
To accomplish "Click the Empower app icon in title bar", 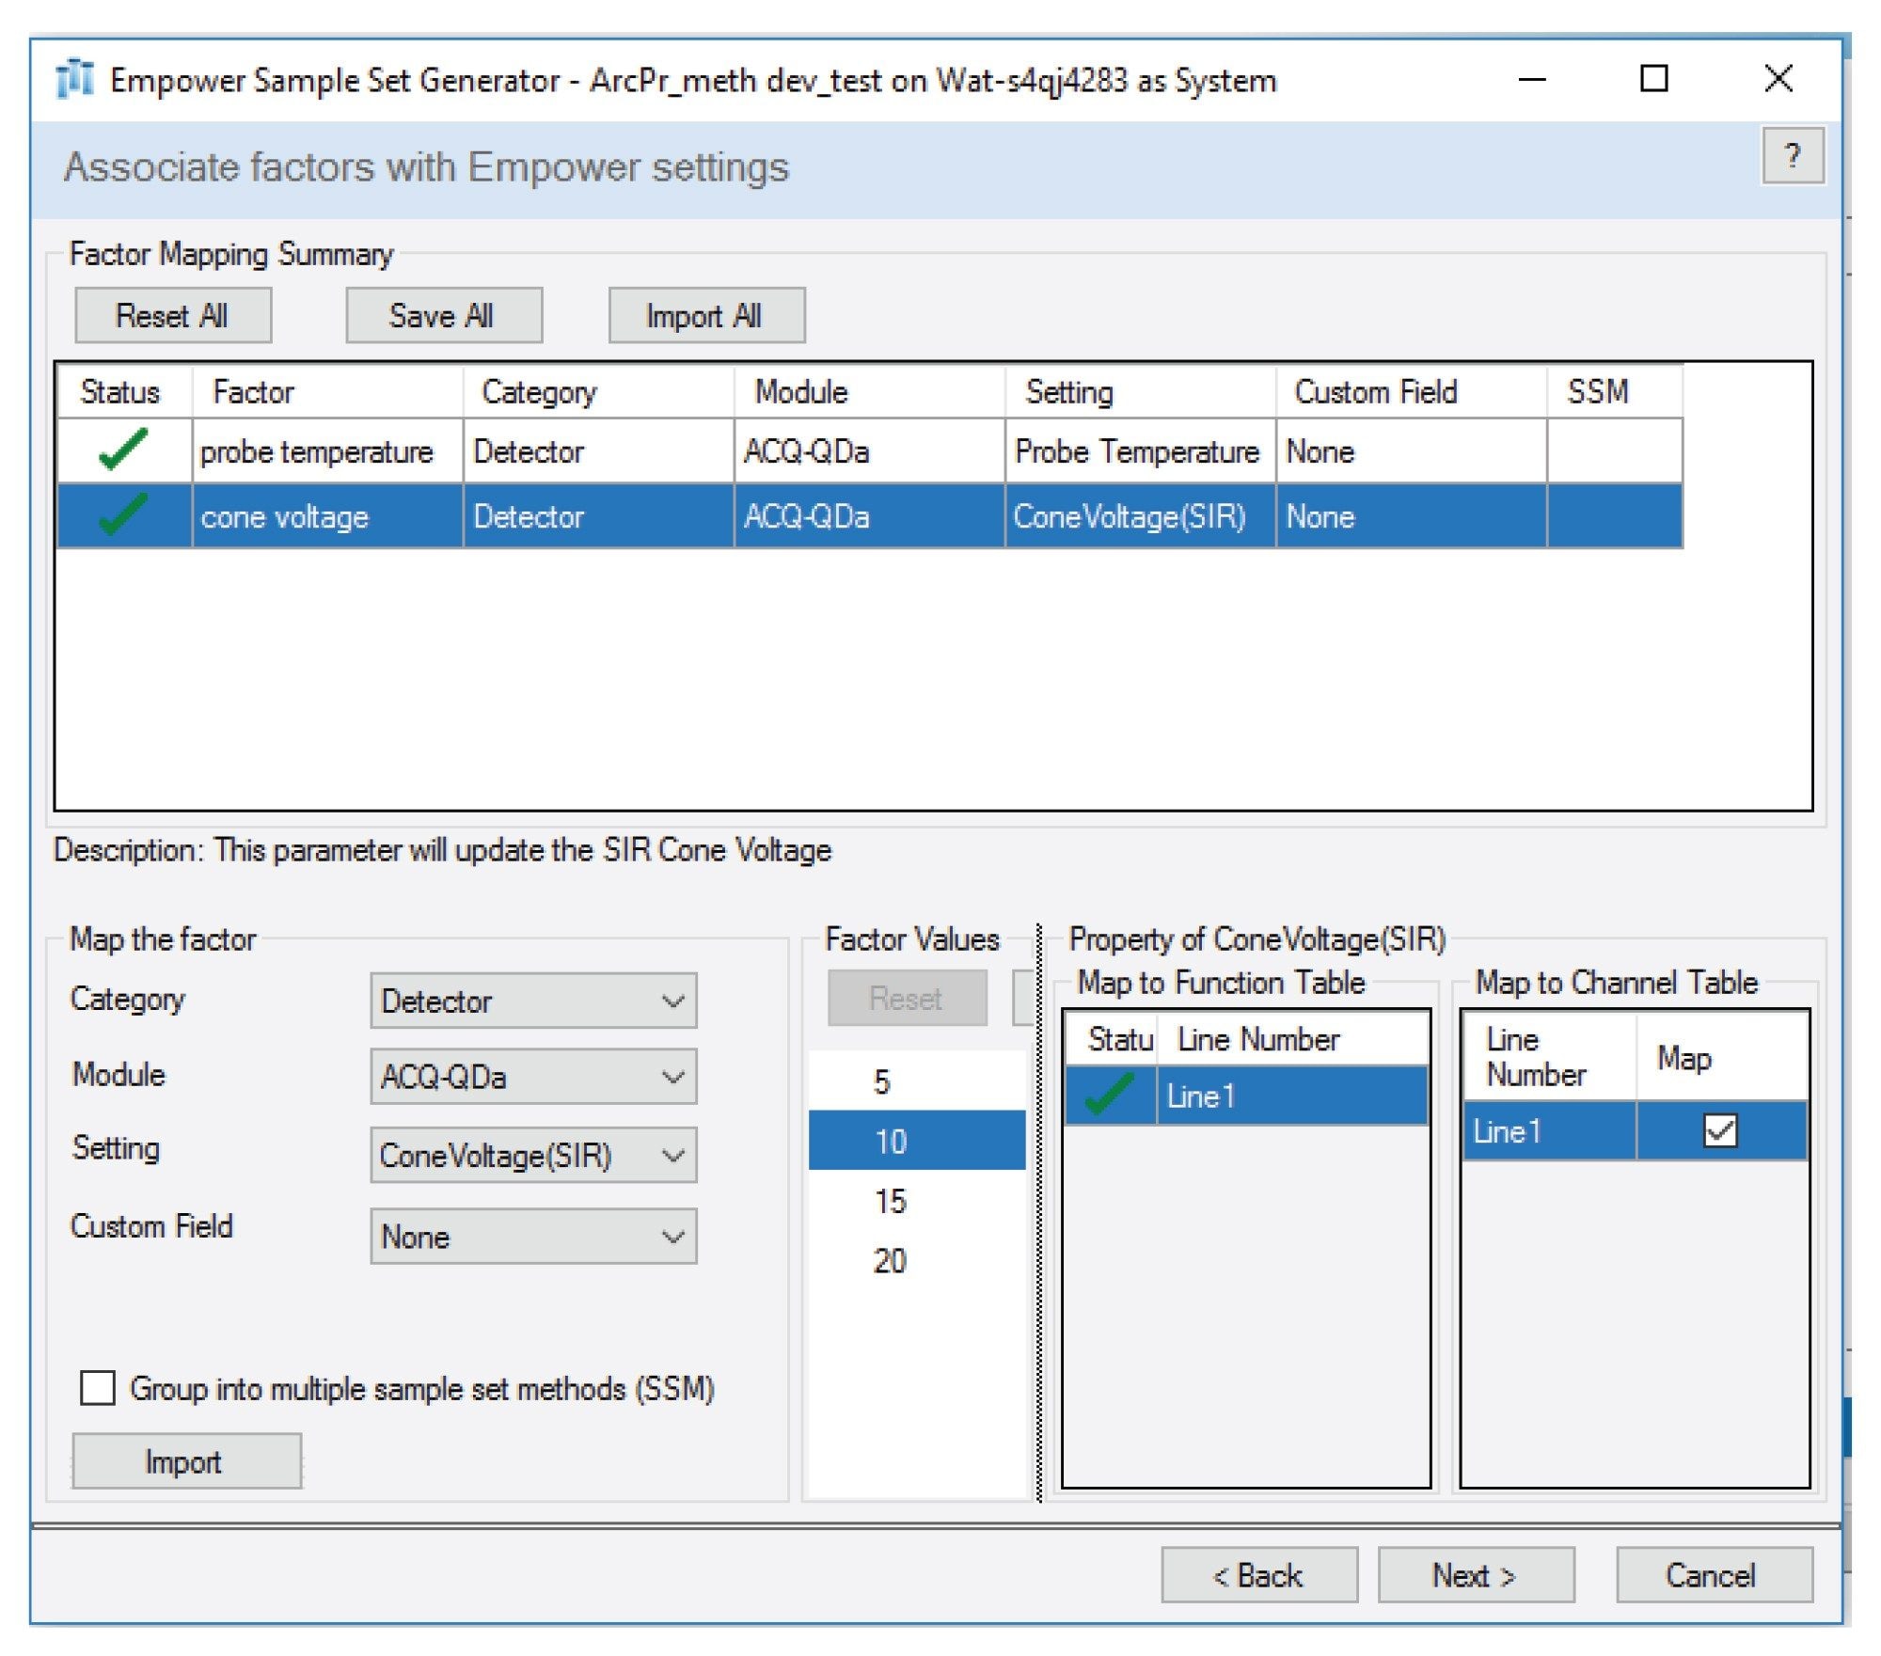I will (75, 79).
